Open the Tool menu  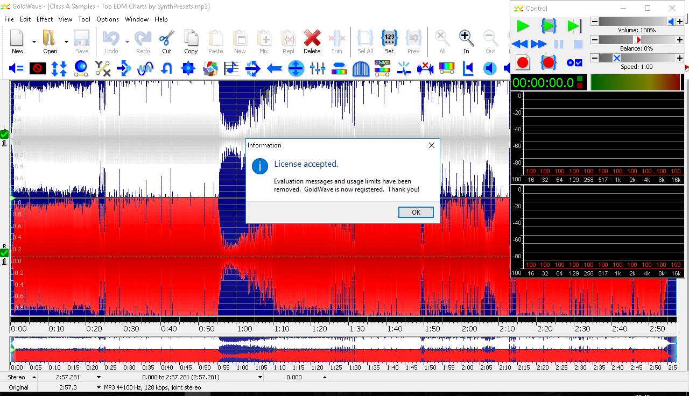tap(84, 19)
